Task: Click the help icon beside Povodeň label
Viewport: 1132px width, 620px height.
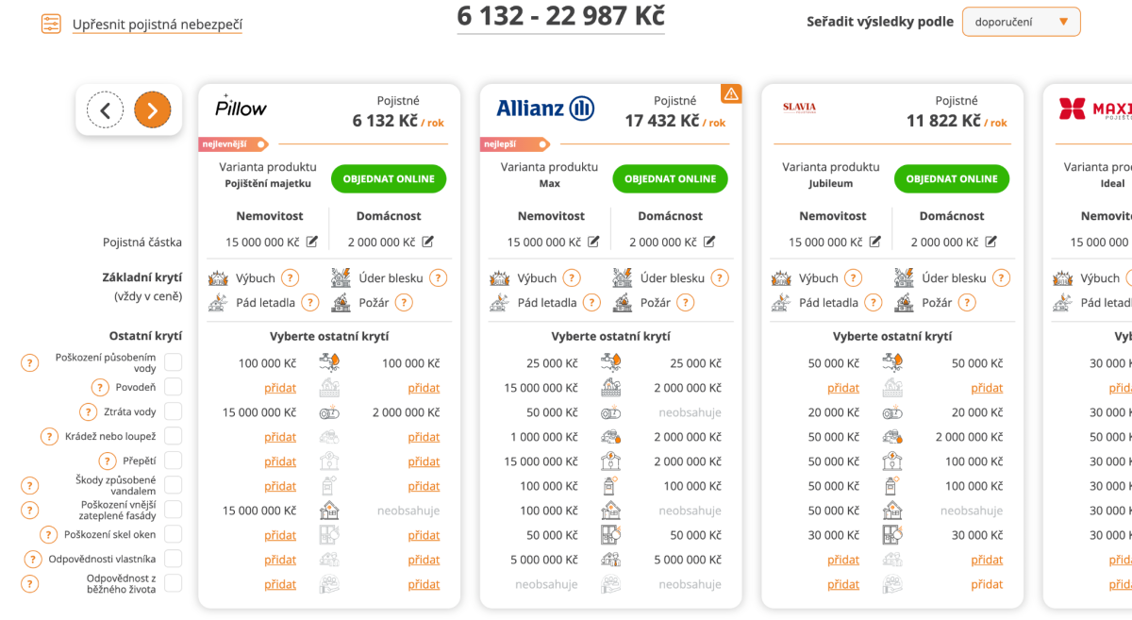Action: click(100, 387)
